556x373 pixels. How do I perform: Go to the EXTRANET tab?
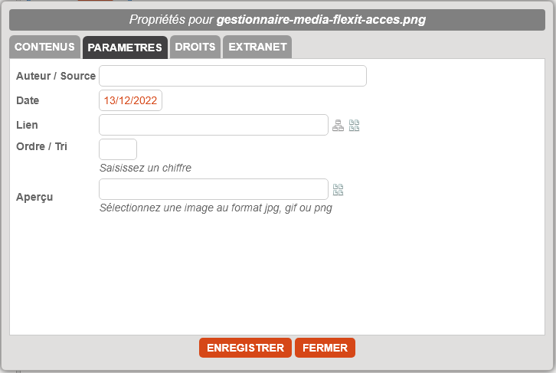[x=257, y=47]
